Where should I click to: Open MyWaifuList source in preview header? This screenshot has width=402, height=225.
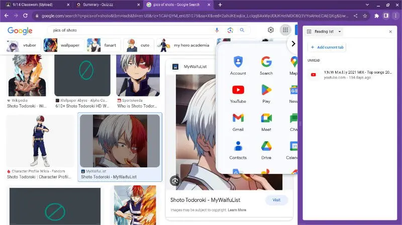click(195, 67)
